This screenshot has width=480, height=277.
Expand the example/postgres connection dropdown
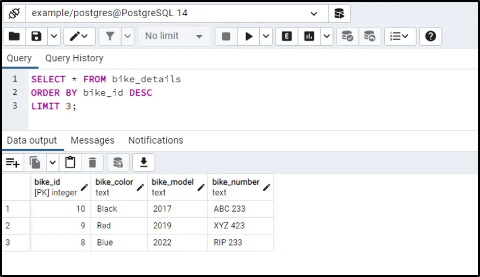point(314,13)
